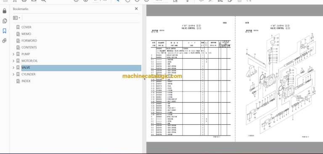
Task: Click the magnifier search icon in toolbar
Action: (x=43, y=0)
